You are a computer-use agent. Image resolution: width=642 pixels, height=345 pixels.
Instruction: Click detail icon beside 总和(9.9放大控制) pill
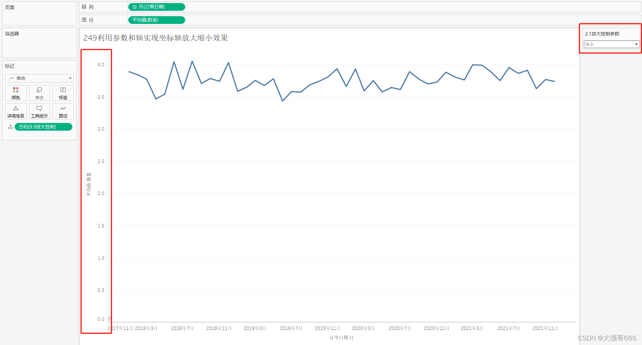[10, 127]
